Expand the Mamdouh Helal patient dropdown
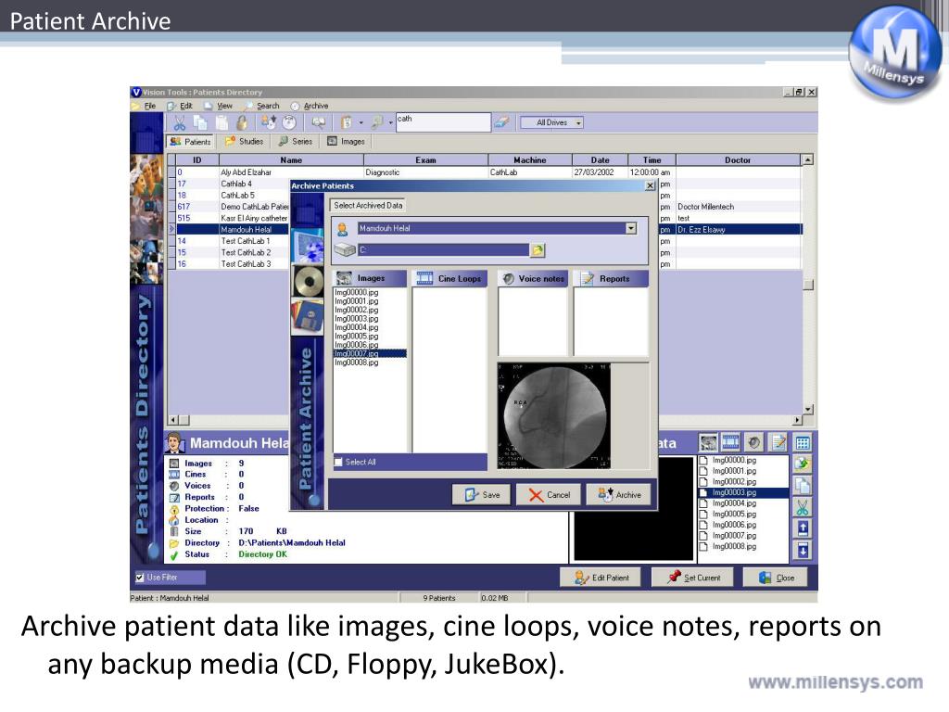 tap(631, 228)
